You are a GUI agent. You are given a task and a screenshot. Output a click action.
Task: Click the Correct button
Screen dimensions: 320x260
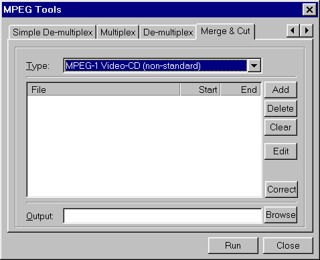281,189
